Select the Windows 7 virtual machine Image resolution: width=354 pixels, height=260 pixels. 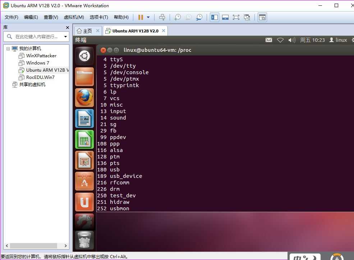click(x=37, y=63)
